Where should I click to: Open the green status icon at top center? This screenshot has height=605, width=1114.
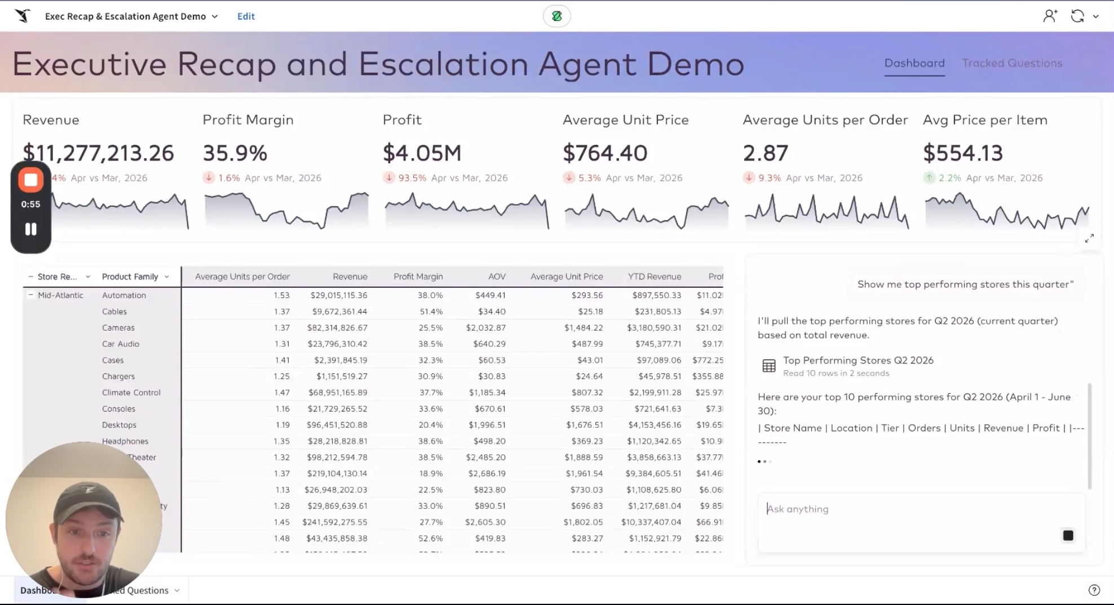[556, 16]
